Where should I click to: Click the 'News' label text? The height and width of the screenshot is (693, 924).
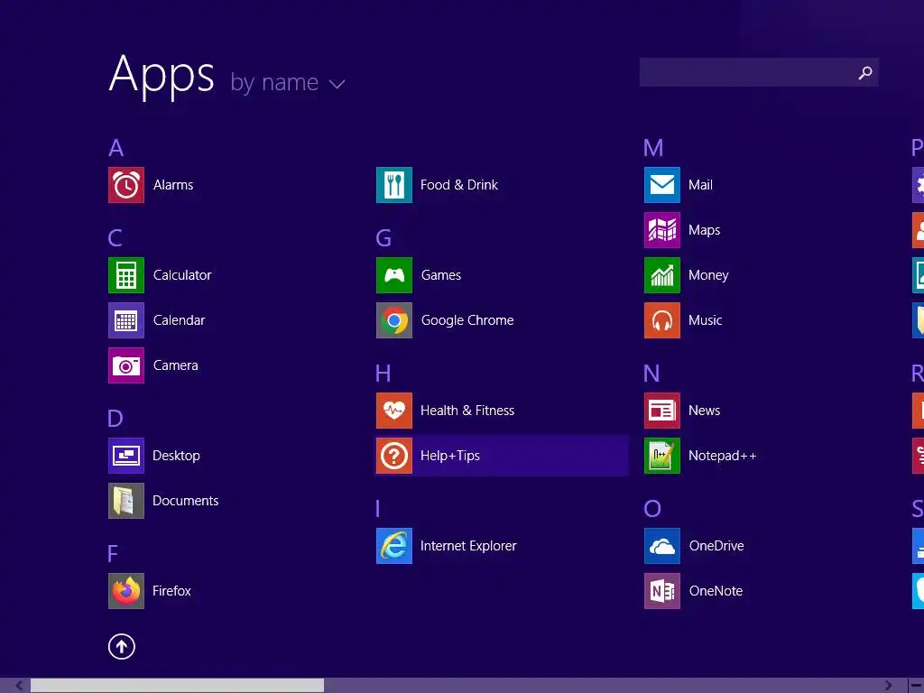[x=704, y=411]
